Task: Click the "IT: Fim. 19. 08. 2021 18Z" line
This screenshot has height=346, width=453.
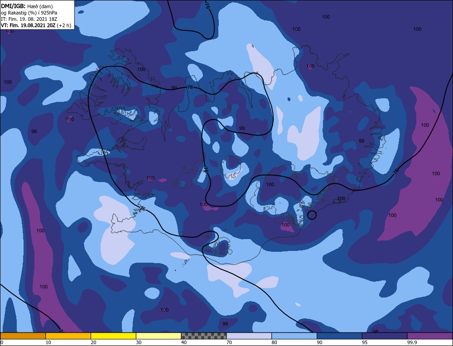Action: [x=29, y=19]
